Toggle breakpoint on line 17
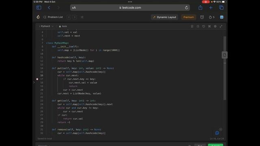This screenshot has height=146, width=260. tap(37, 79)
